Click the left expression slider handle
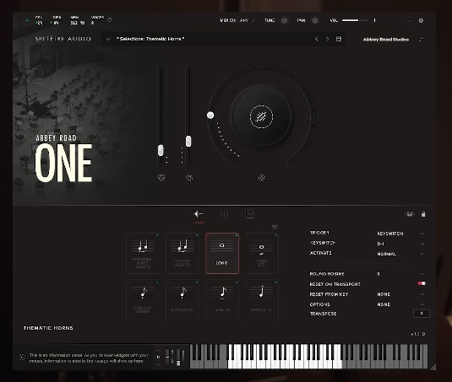 161,150
